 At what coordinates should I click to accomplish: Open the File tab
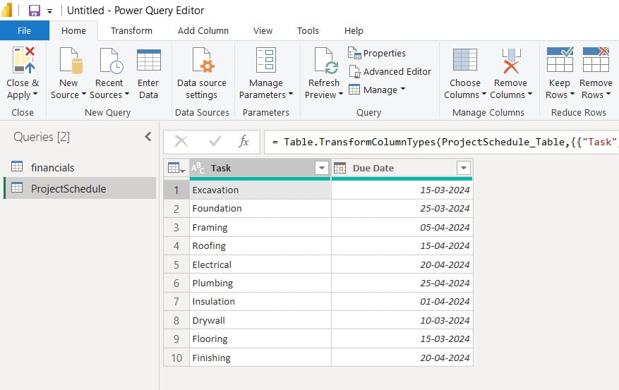(25, 30)
